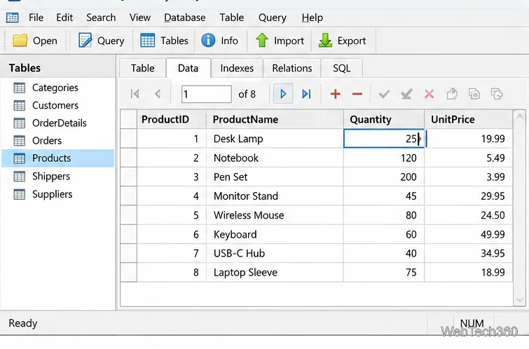Select the Products table
The width and height of the screenshot is (529, 349).
58,158
